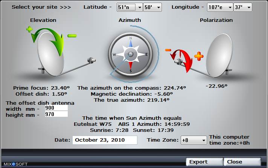This screenshot has height=168, width=268.
Task: Click the Polarization heading
Action: 216,20
